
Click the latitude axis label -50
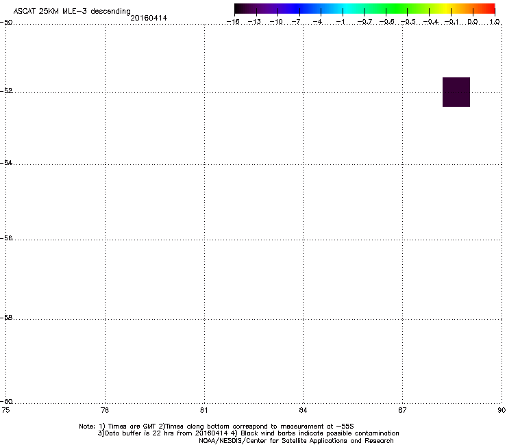(x=6, y=23)
